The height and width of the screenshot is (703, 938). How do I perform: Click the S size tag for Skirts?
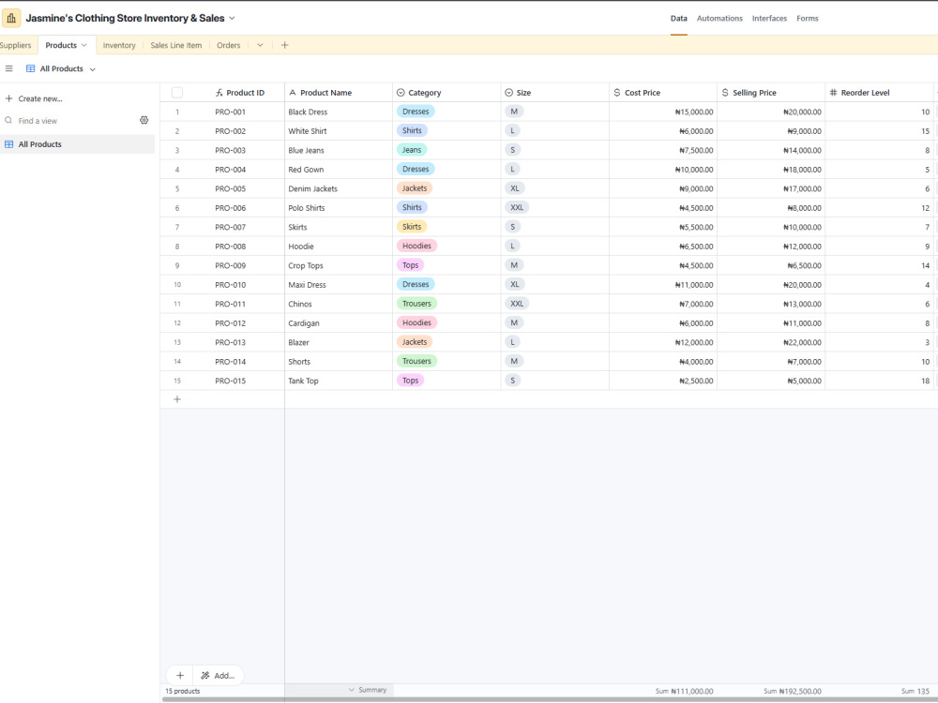coord(513,227)
